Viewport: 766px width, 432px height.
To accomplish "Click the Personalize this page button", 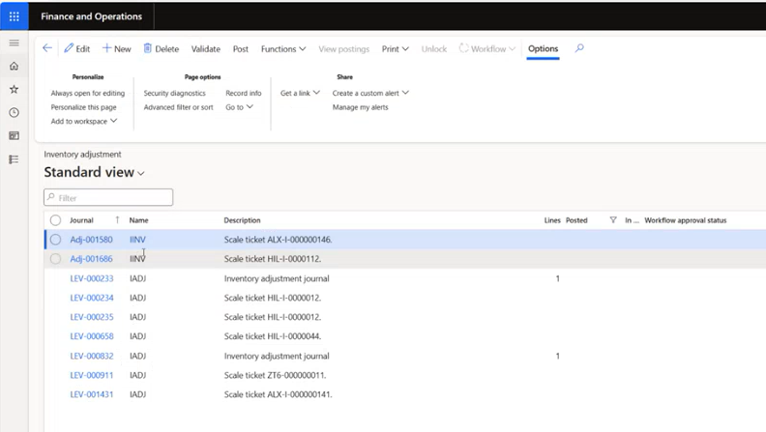I will (83, 107).
